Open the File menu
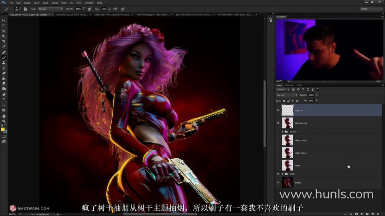Viewport: 385px width, 216px height. coord(11,3)
